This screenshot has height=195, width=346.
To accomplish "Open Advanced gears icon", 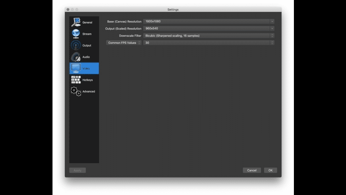I will [x=76, y=91].
